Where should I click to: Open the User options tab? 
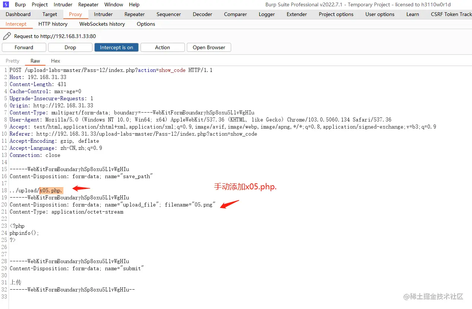380,14
